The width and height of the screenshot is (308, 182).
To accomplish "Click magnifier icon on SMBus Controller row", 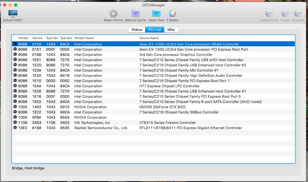I will click(x=15, y=112).
